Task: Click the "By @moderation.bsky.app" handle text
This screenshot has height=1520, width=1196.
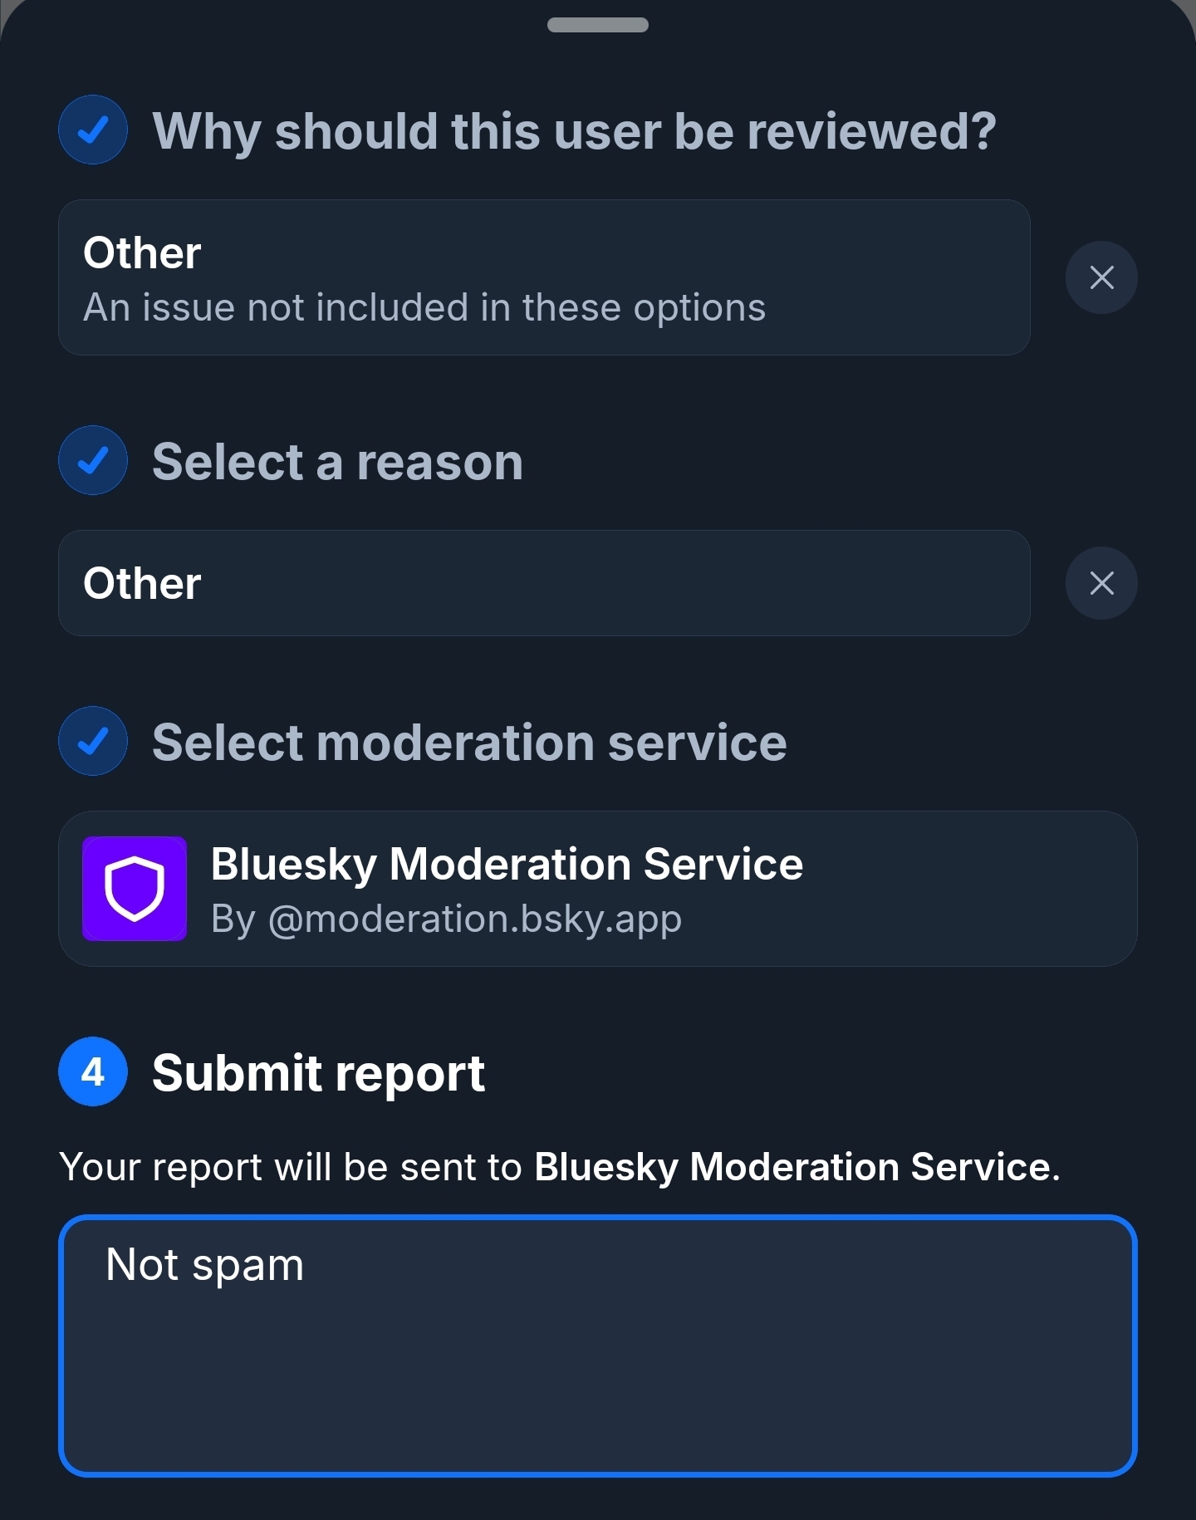Action: [x=446, y=919]
